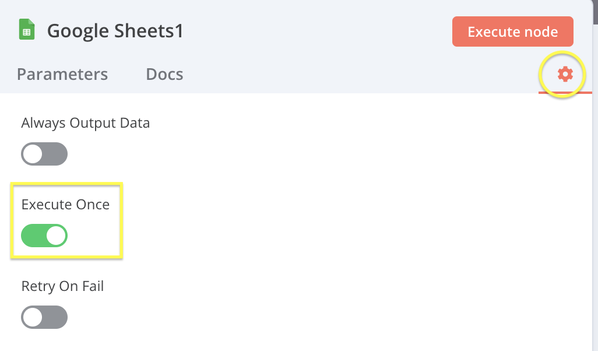Tap the gear icon circled in yellow

click(x=564, y=74)
